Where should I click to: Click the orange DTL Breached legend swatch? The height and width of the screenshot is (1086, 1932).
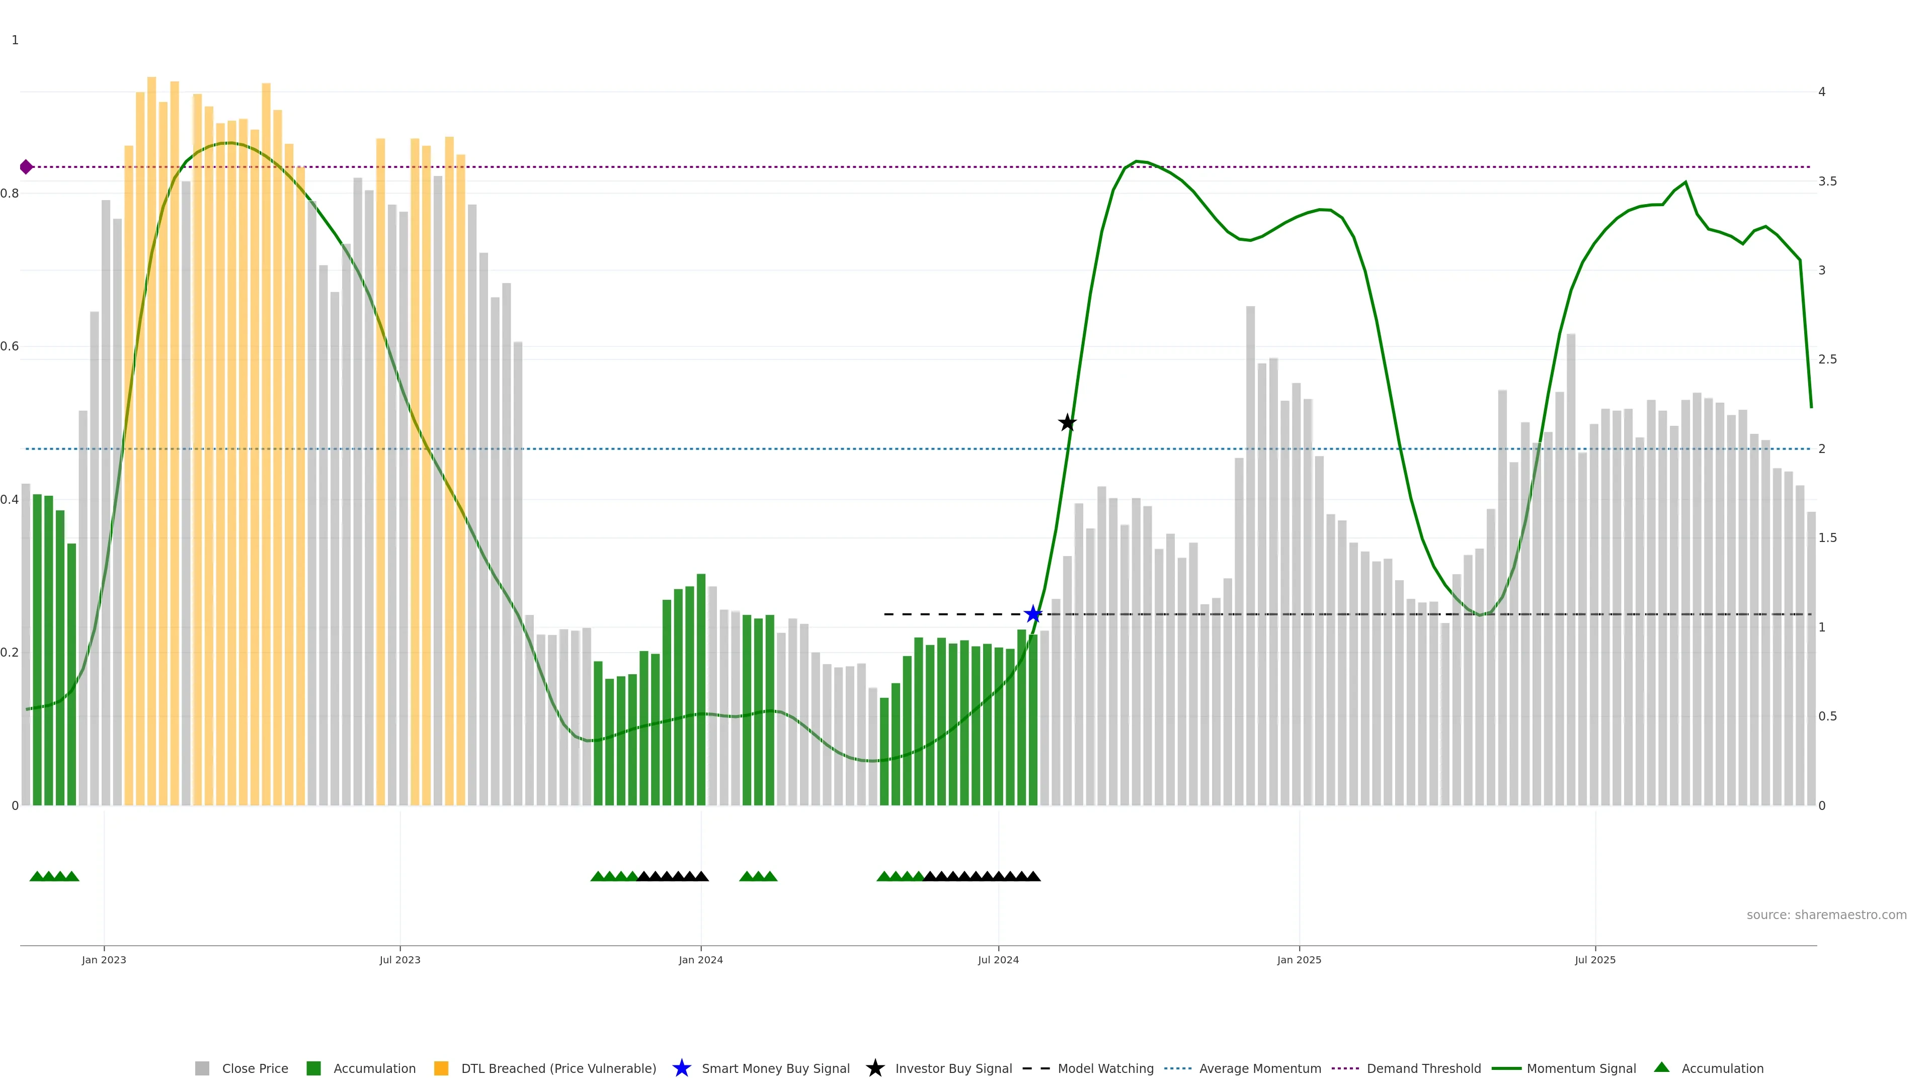tap(441, 1068)
